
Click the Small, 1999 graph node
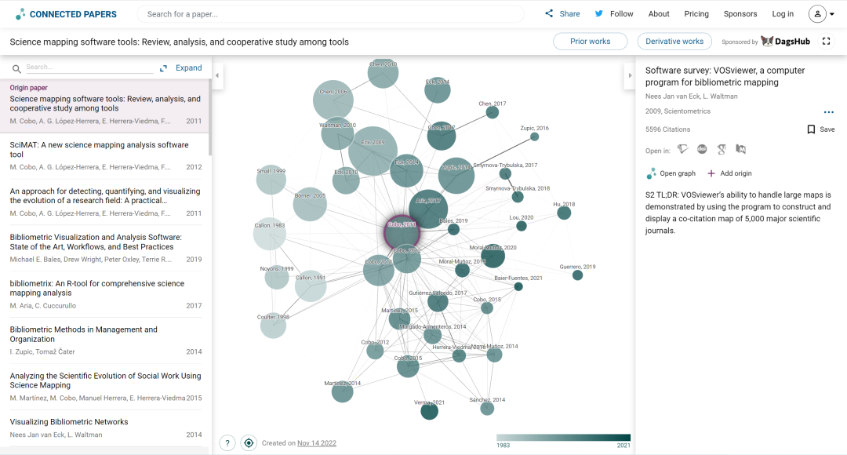click(271, 180)
